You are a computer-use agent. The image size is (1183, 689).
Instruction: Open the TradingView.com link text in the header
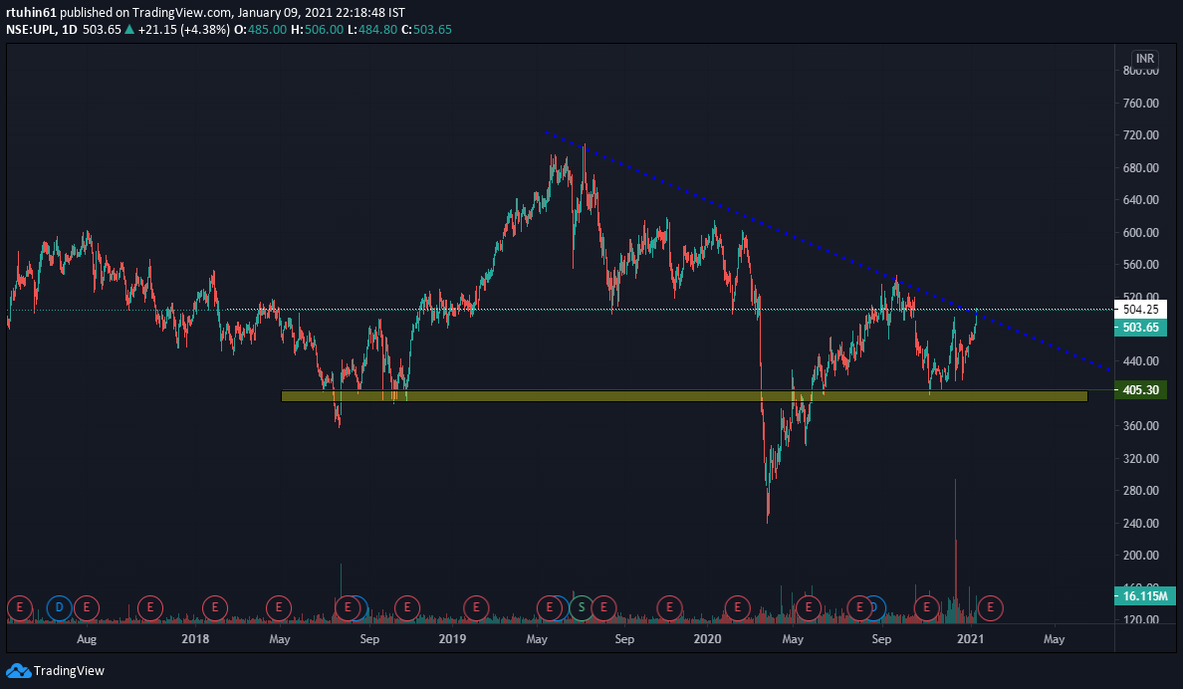(182, 13)
